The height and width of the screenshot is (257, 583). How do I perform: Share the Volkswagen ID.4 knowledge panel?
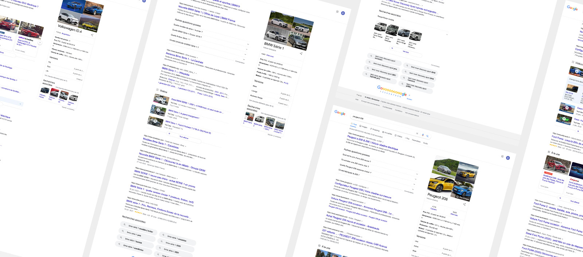point(92,35)
